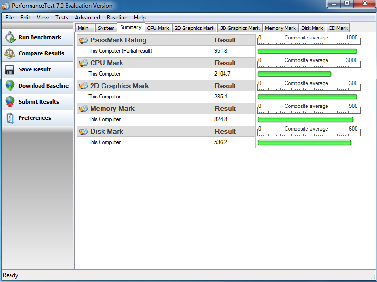The image size is (377, 282).
Task: Click the Memory Mark header text in results
Action: (x=112, y=108)
